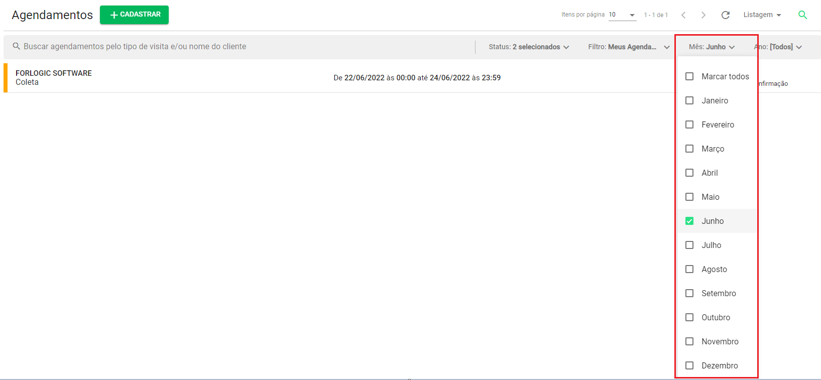
Task: Check the Novembro checkbox
Action: 689,341
